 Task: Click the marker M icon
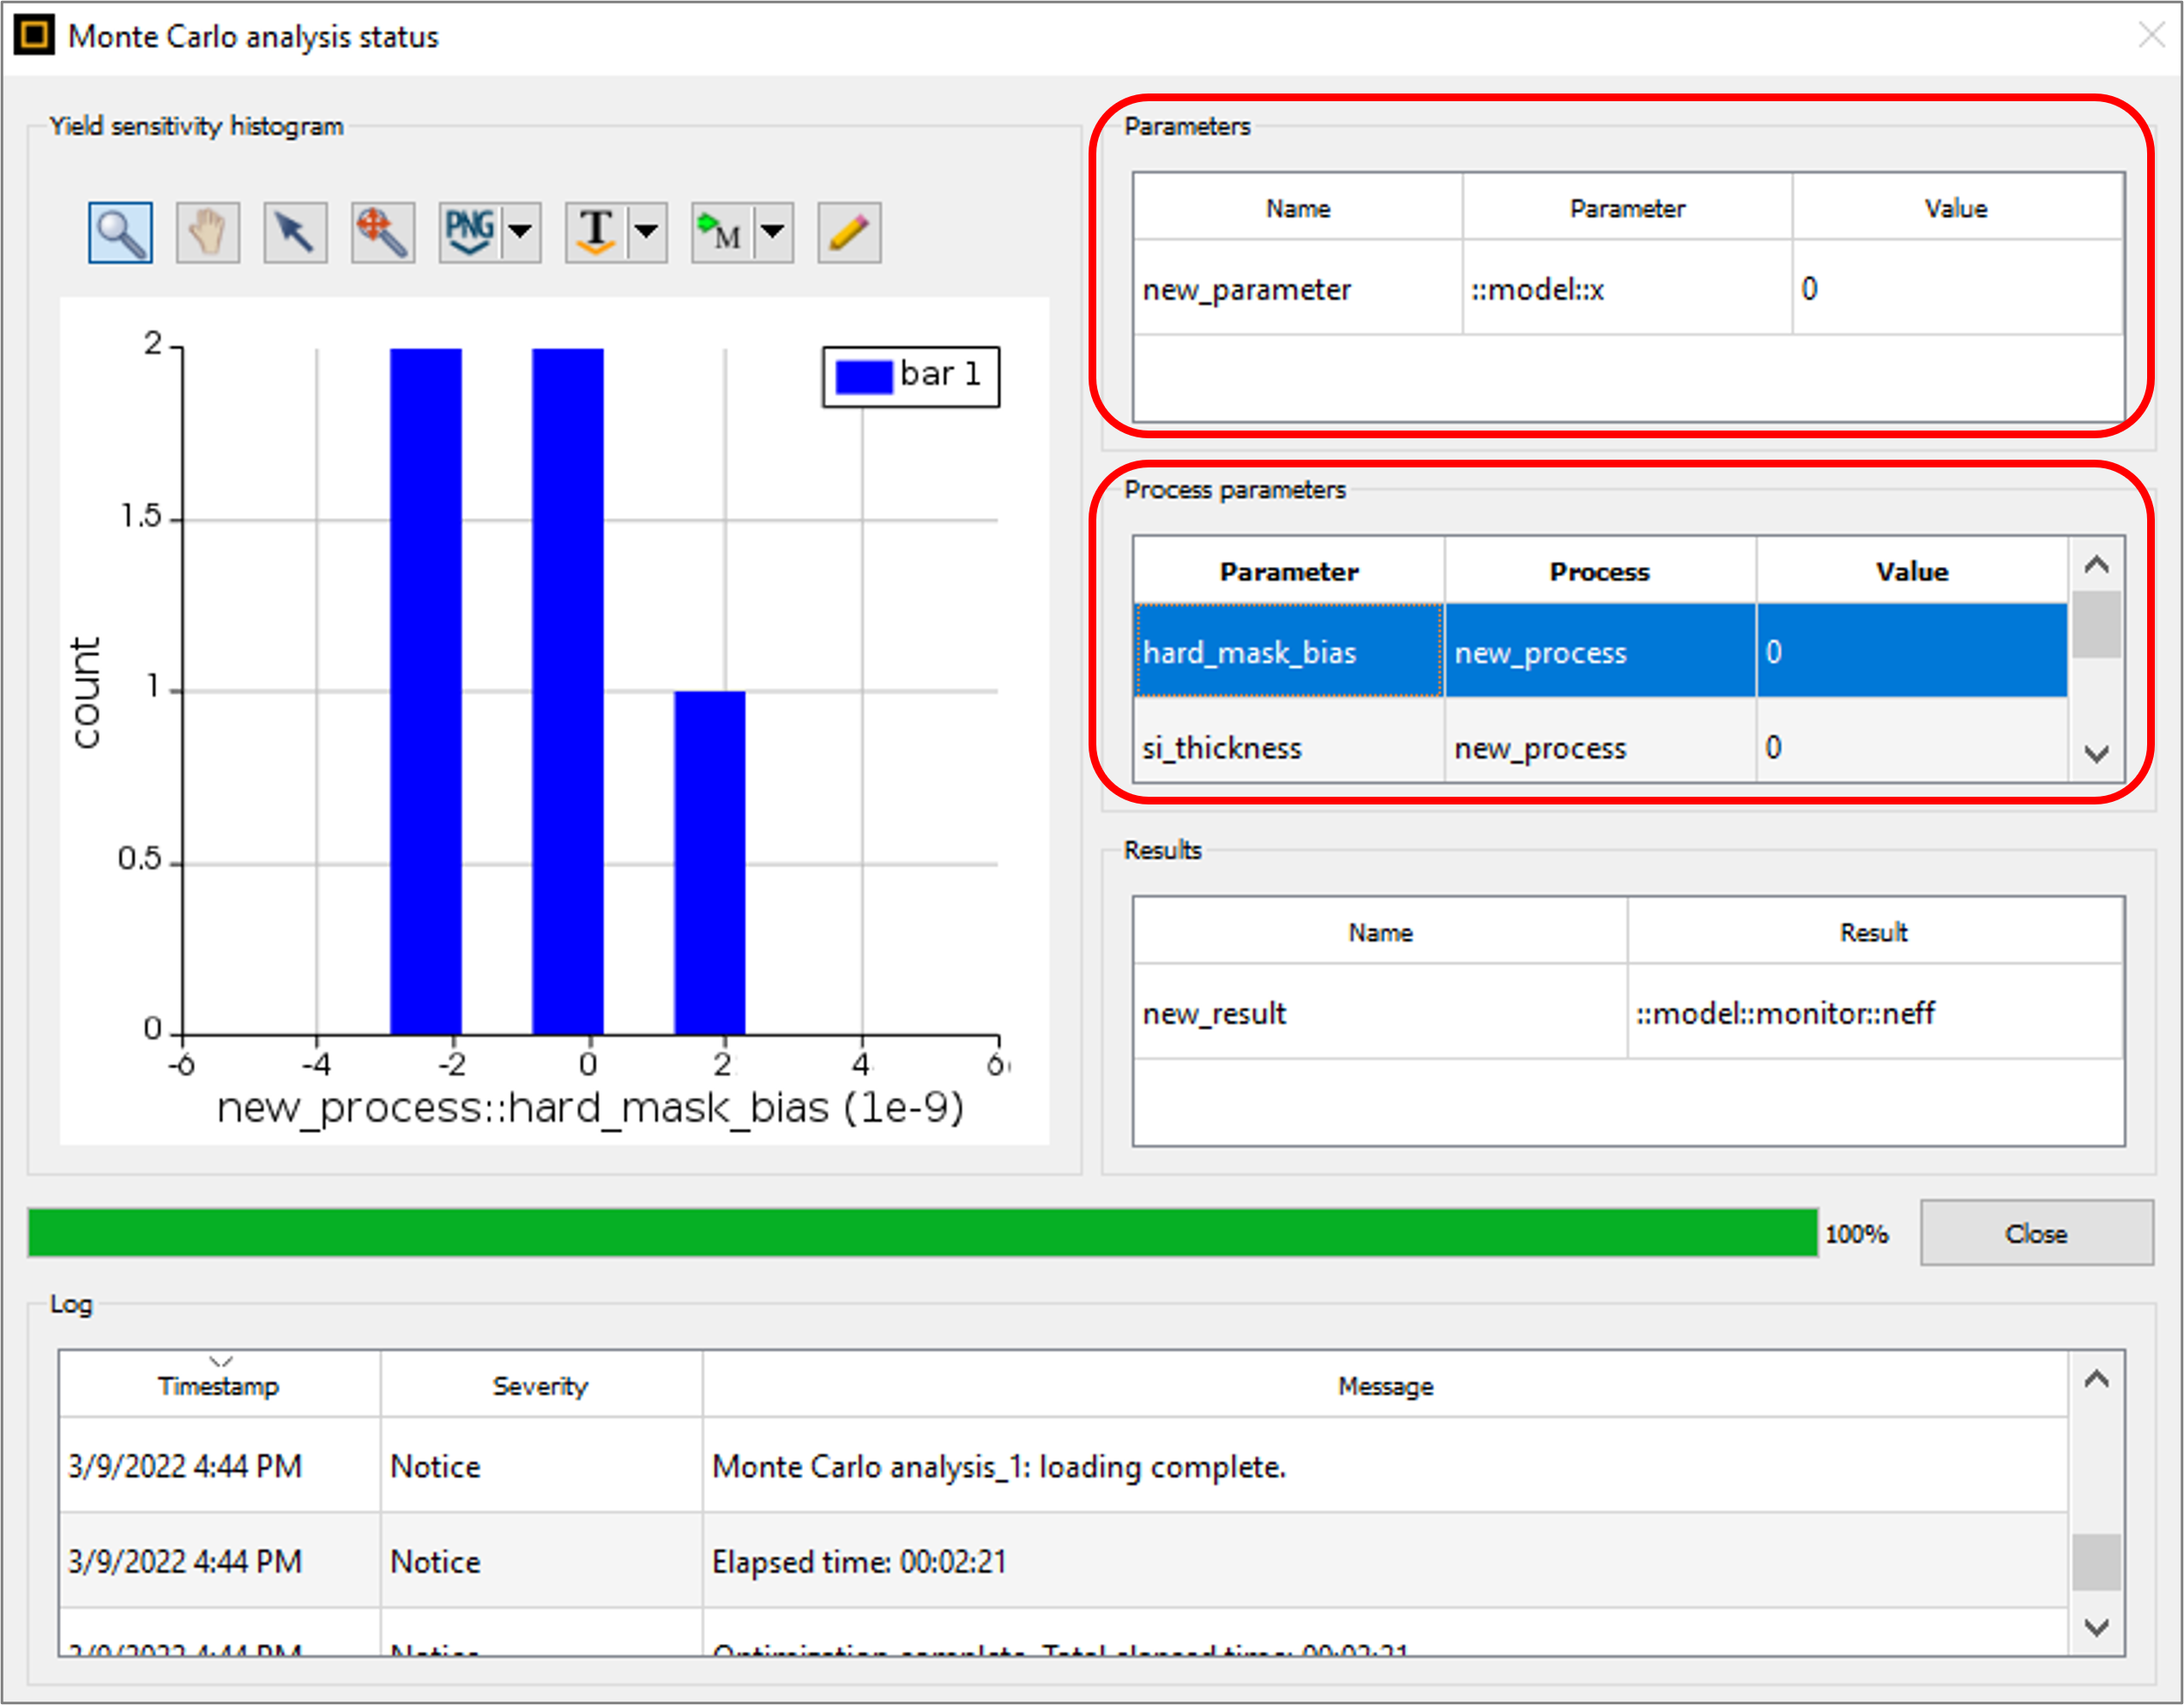(722, 233)
